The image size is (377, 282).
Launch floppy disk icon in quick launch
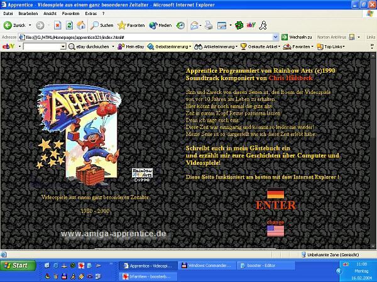pyautogui.click(x=64, y=276)
